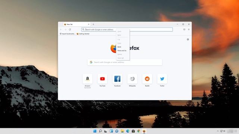
Task: Choose Cut in context menu
Action: pyautogui.click(x=123, y=39)
